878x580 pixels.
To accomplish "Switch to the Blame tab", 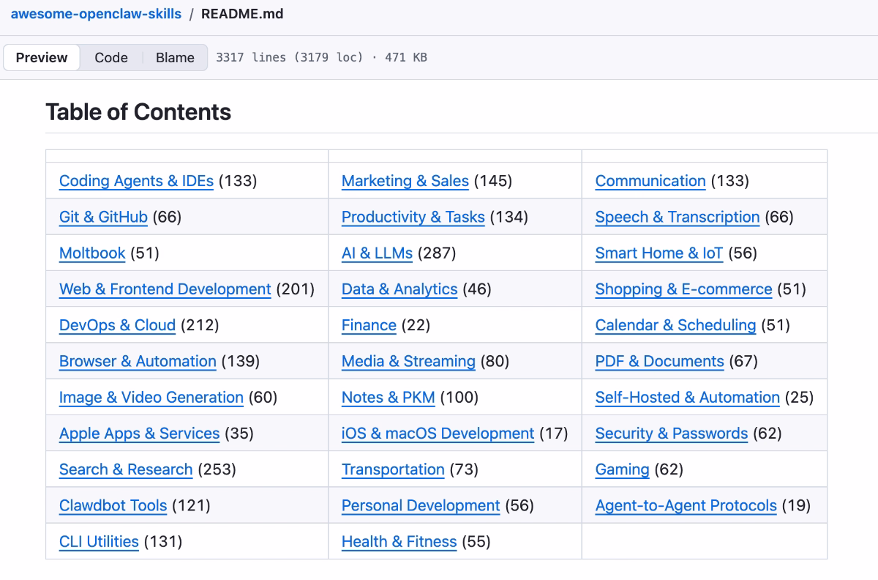I will 174,57.
